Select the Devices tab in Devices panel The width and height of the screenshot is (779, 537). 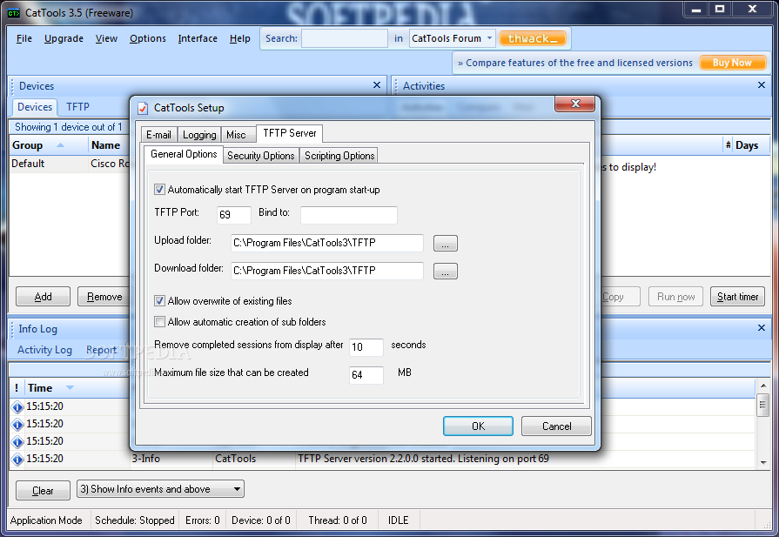point(35,107)
